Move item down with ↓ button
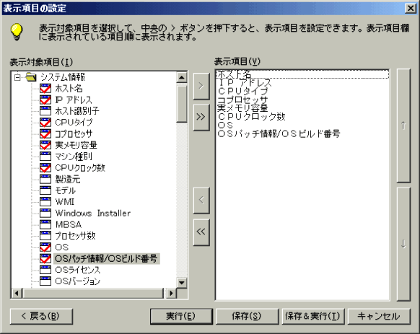Image resolution: width=420 pixels, height=334 pixels. pyautogui.click(x=403, y=244)
